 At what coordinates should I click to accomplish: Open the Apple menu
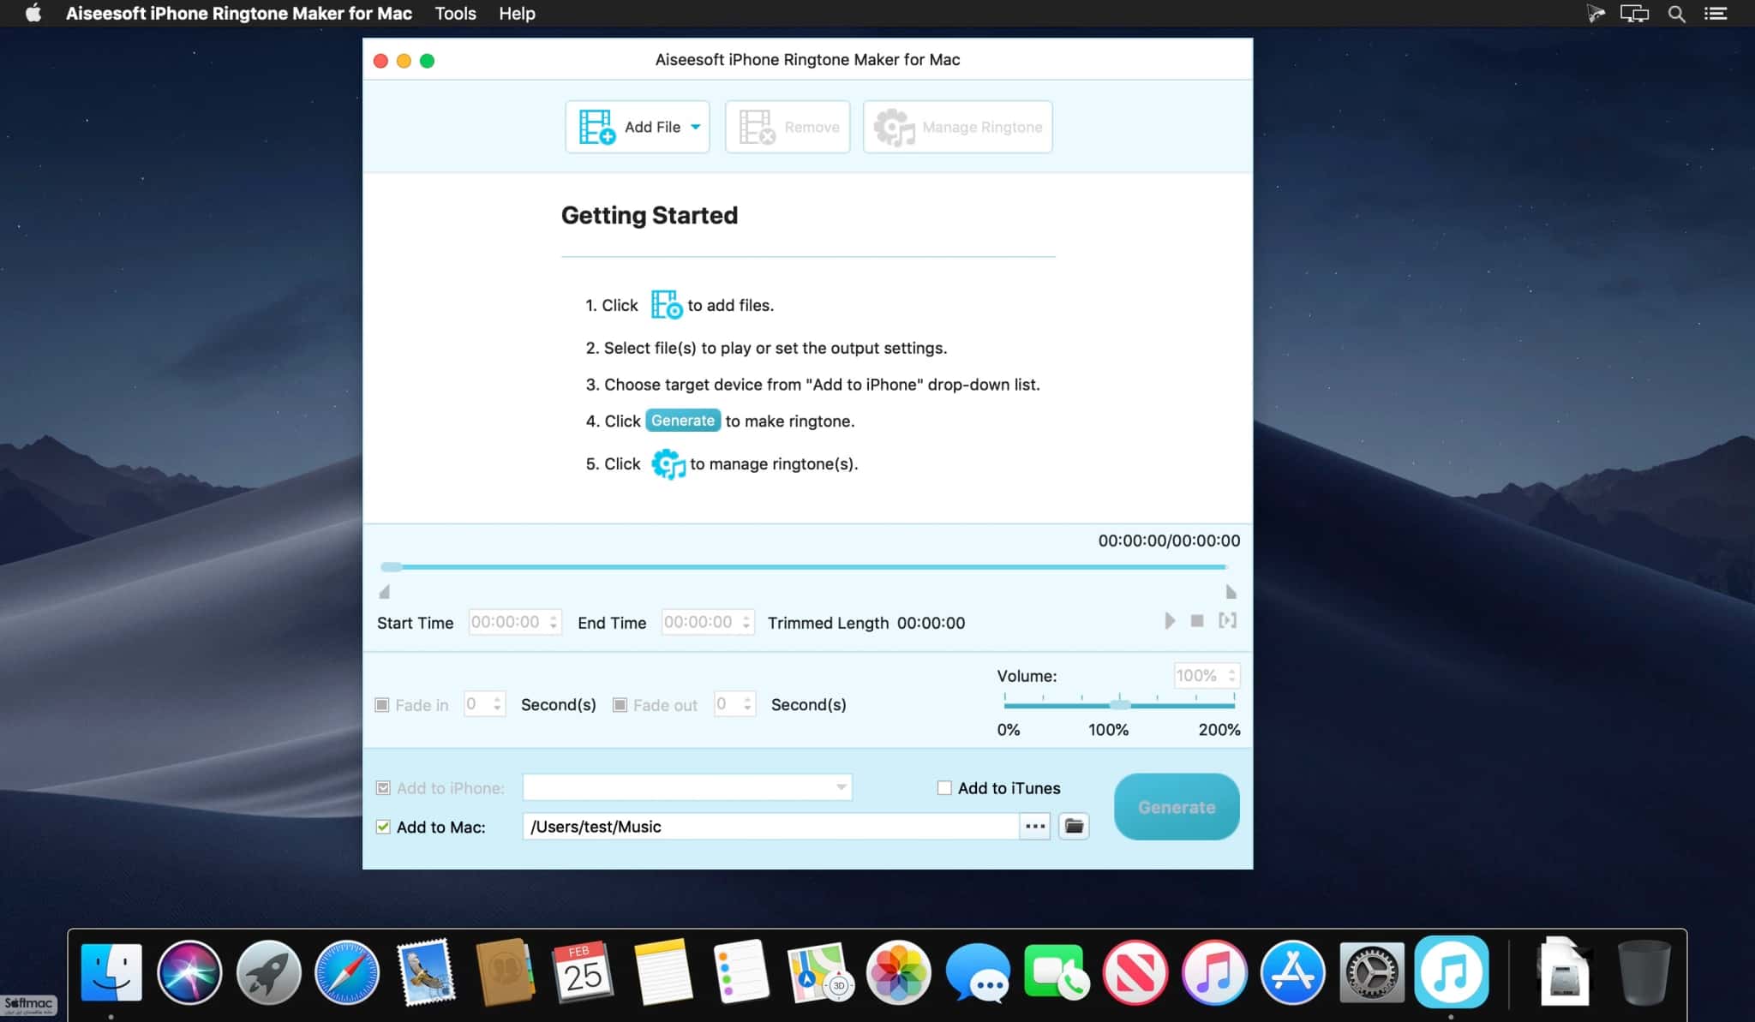coord(33,14)
